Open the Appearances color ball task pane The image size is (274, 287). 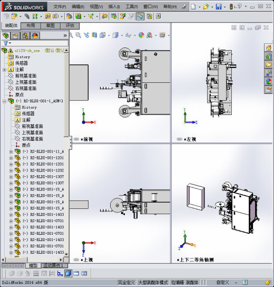click(268, 81)
